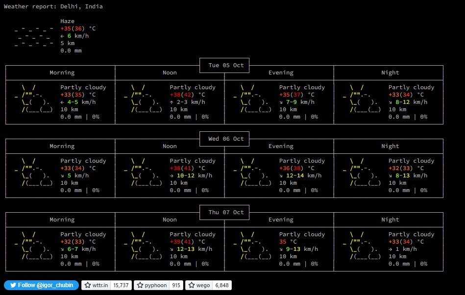
Task: Click Wed 06 Oct Morning partly cloudy icon
Action: pos(34,172)
